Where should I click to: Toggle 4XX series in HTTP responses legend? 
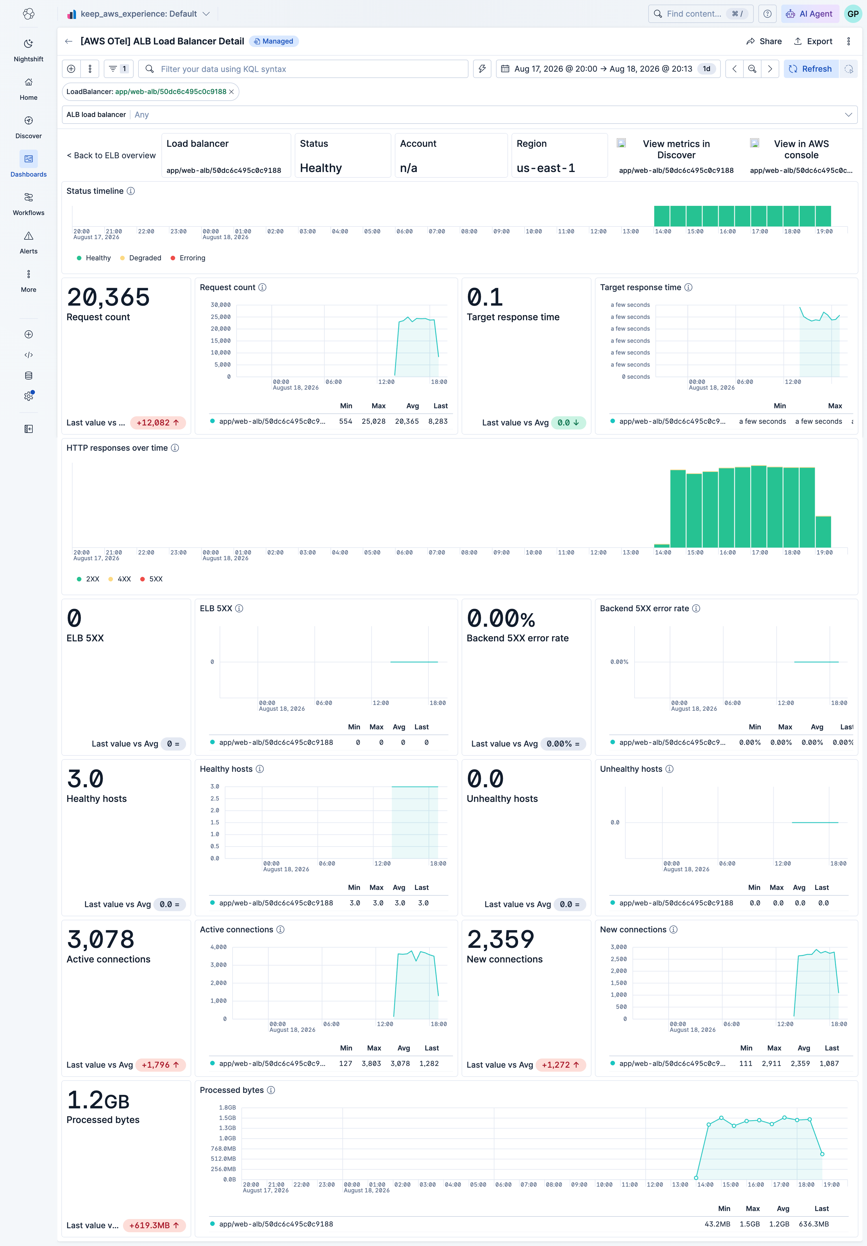[119, 580]
